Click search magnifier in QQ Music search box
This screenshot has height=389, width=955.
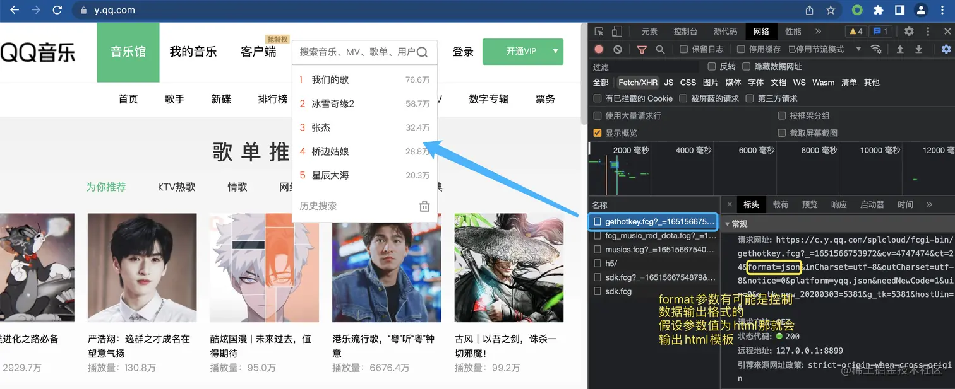[423, 52]
